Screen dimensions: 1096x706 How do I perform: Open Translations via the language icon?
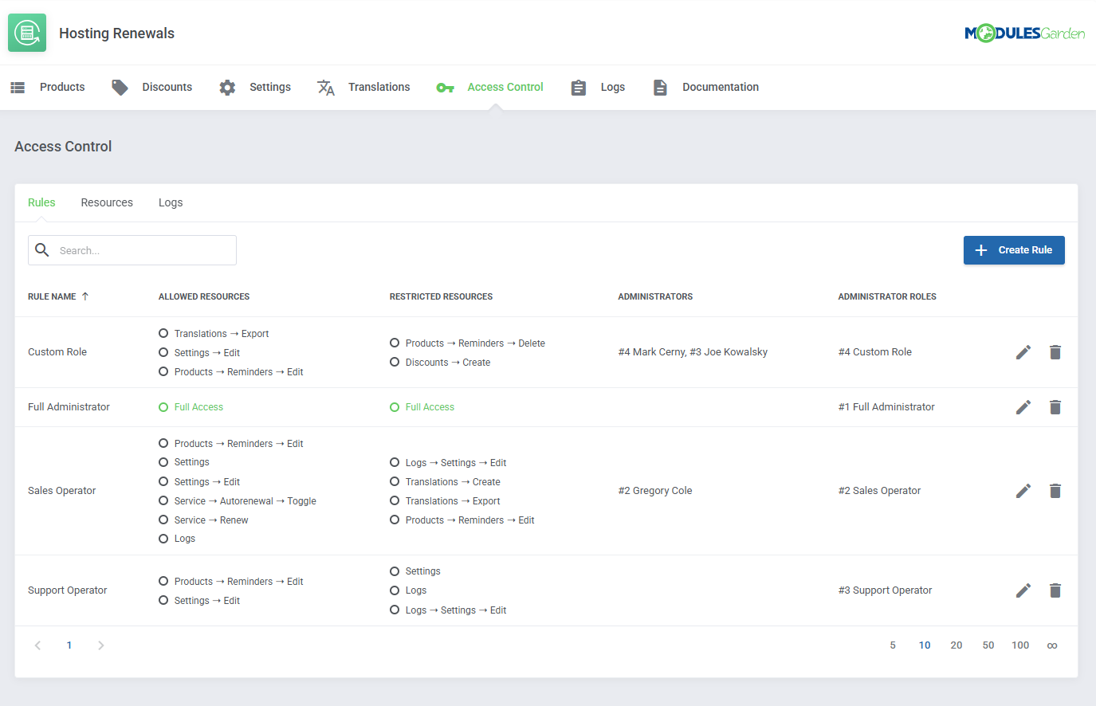click(326, 88)
